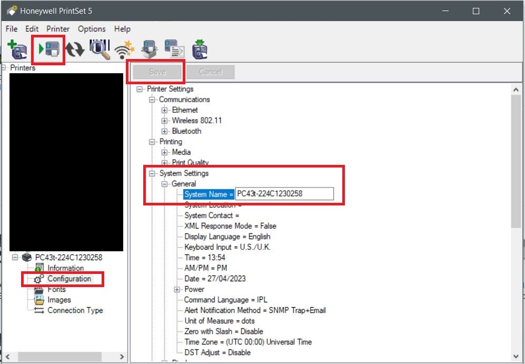Viewport: 525px width, 364px height.
Task: Expand the Wireless 802.11 node
Action: [x=164, y=121]
